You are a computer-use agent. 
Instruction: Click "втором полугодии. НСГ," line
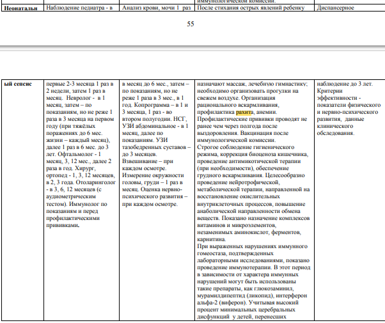pyautogui.click(x=154, y=120)
